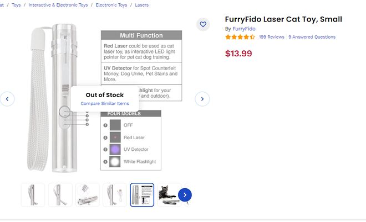Select second laser pointer thumbnail
Viewport: 366px width, 222px height.
point(60,195)
